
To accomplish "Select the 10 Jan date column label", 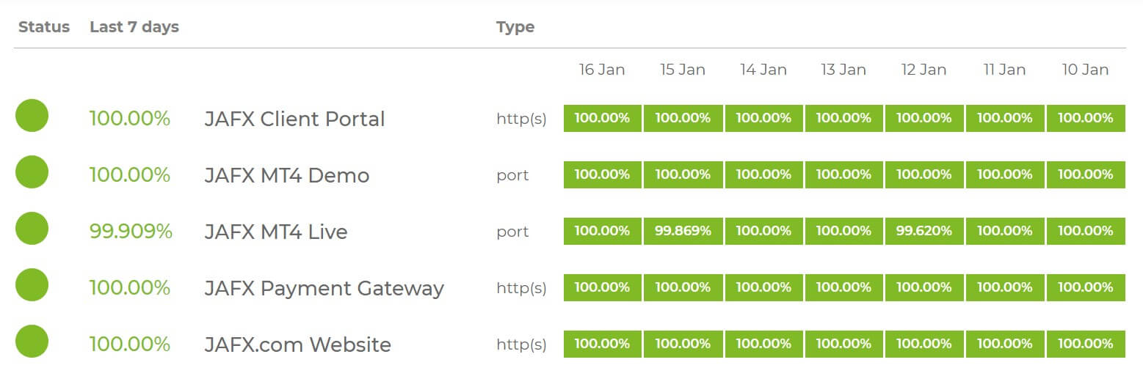I will [x=1085, y=70].
